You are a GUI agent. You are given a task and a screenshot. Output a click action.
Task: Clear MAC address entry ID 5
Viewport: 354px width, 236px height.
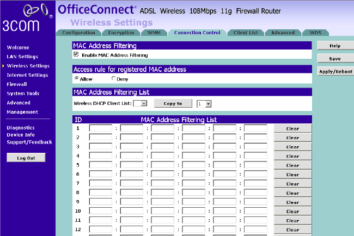tap(293, 165)
